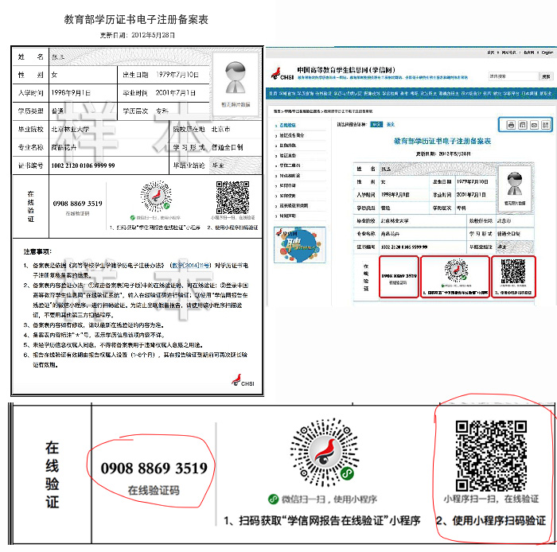Viewport: 557px width, 552px height.
Task: Click the 聘 recruitment banner in the webpage sidebar
Action: 300,245
